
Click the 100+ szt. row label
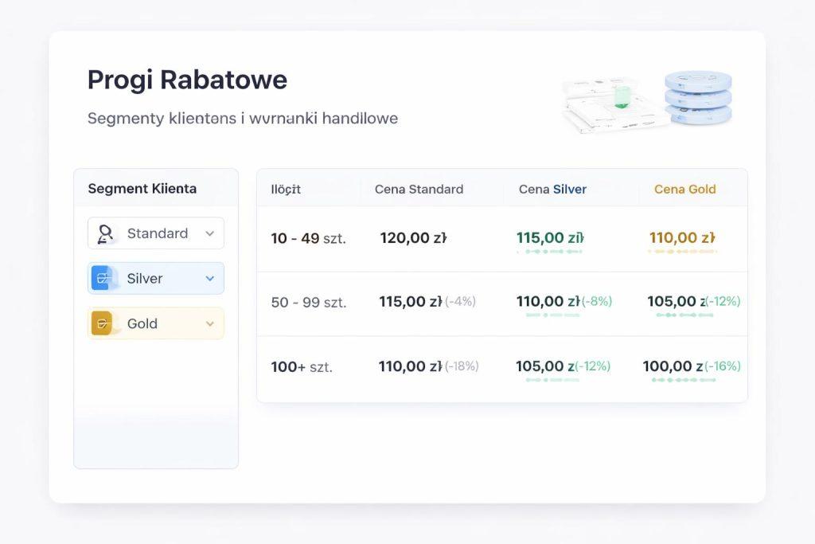click(x=302, y=366)
